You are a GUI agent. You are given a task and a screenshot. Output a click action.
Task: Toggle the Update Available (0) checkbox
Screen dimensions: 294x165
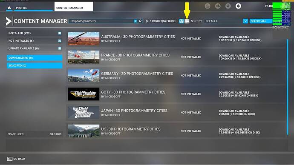(x=60, y=48)
